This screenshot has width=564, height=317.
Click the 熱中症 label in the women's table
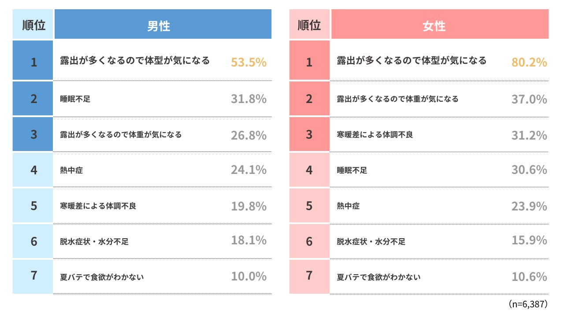[x=348, y=206]
